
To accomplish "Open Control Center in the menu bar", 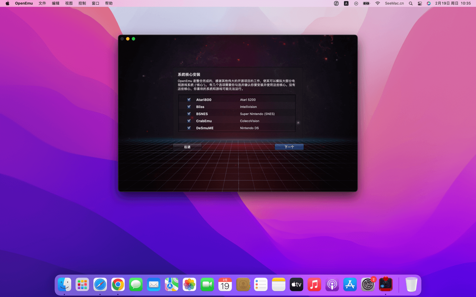I will [x=420, y=3].
